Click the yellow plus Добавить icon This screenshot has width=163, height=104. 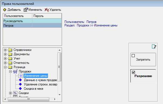tap(5, 10)
